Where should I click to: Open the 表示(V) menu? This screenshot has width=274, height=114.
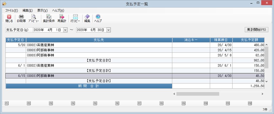tap(42, 10)
